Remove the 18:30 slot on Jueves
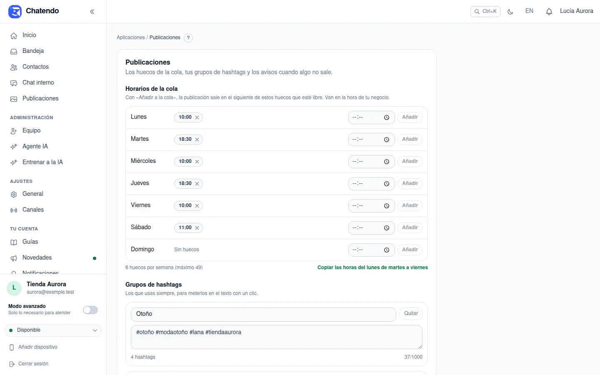Viewport: 600px width, 375px height. (x=197, y=184)
